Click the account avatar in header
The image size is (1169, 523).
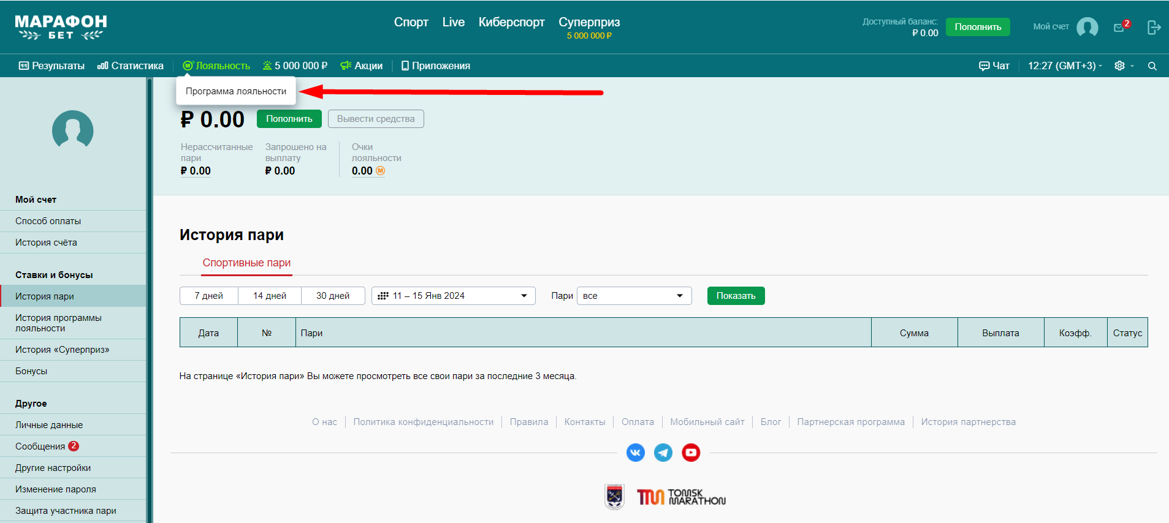point(1087,27)
